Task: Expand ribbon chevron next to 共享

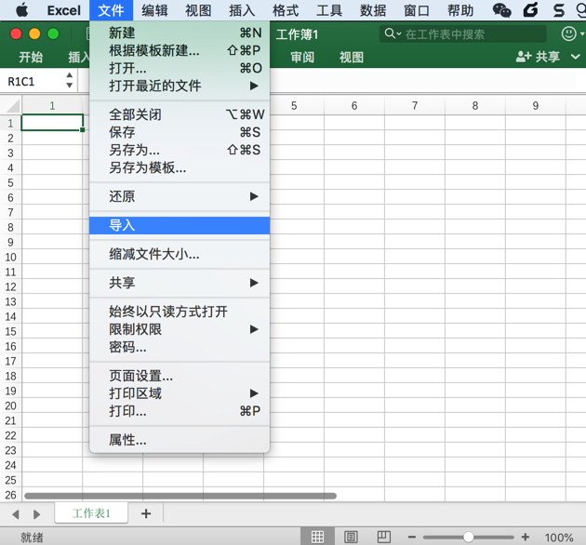Action: tap(576, 57)
